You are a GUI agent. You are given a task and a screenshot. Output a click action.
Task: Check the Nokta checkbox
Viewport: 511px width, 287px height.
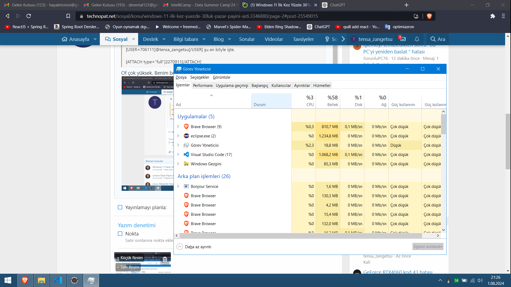click(x=120, y=234)
